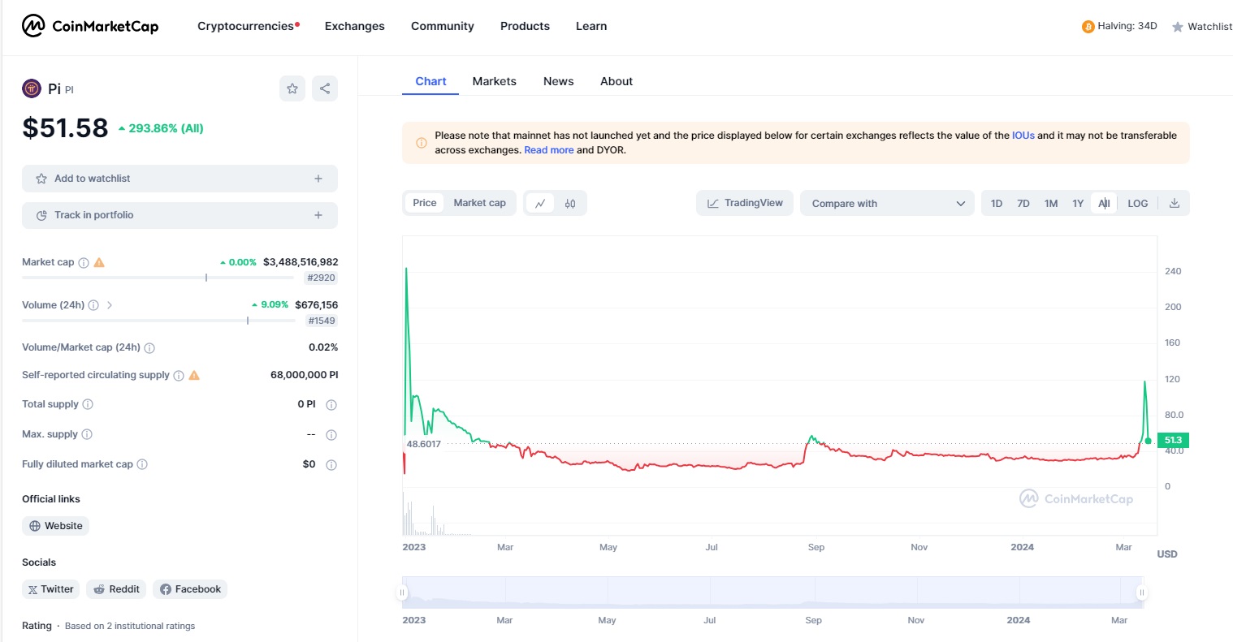The image size is (1233, 642).
Task: Click the Pi coin logo icon
Action: click(x=32, y=88)
